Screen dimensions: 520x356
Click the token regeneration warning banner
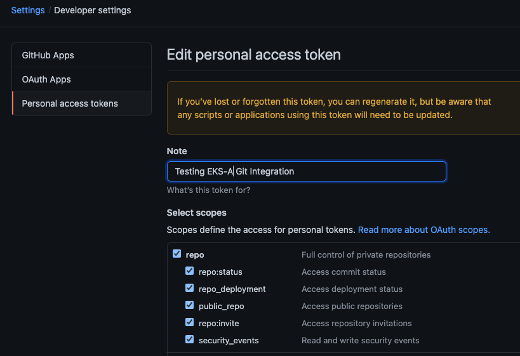click(x=343, y=108)
